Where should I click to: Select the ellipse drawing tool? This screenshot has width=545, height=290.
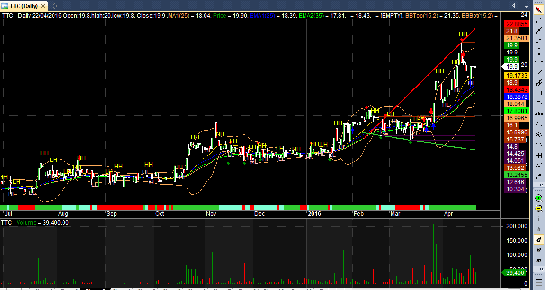(x=538, y=104)
